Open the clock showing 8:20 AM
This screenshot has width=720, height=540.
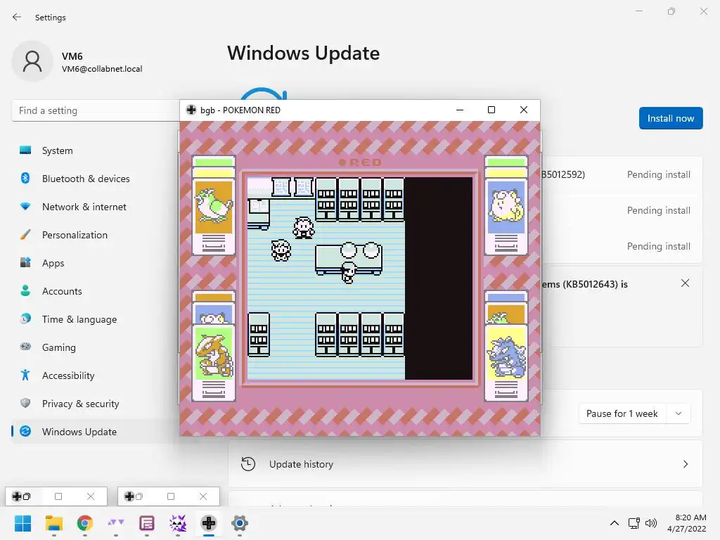pyautogui.click(x=687, y=523)
